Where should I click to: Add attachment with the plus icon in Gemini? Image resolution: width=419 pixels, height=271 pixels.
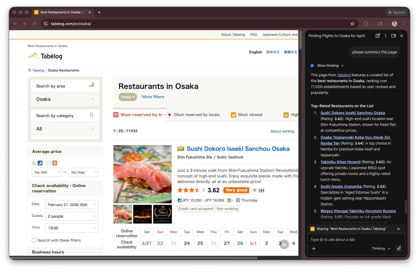314,248
